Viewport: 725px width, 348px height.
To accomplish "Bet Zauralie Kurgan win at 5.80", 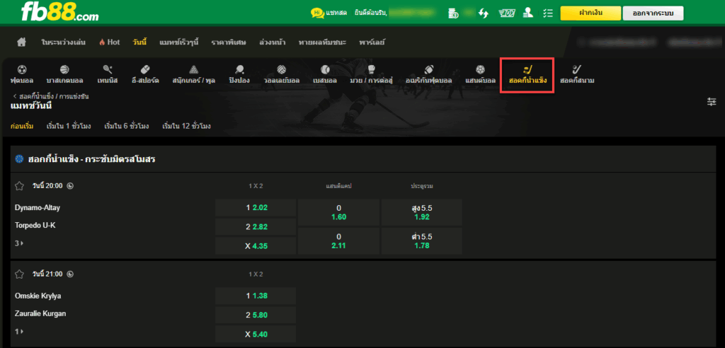I will 256,315.
